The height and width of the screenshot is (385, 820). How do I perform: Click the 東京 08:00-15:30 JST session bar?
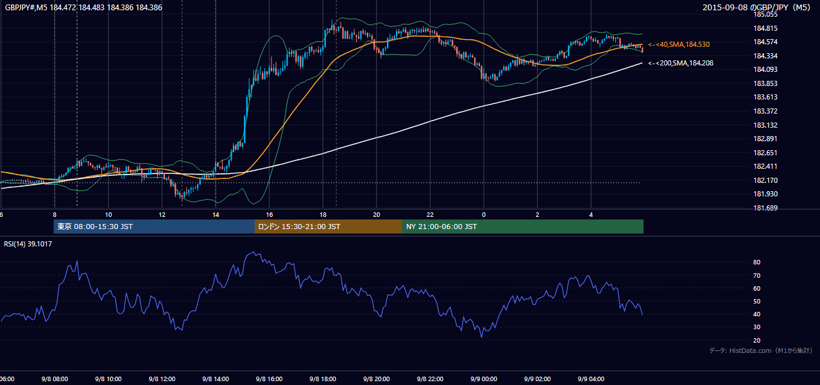154,227
